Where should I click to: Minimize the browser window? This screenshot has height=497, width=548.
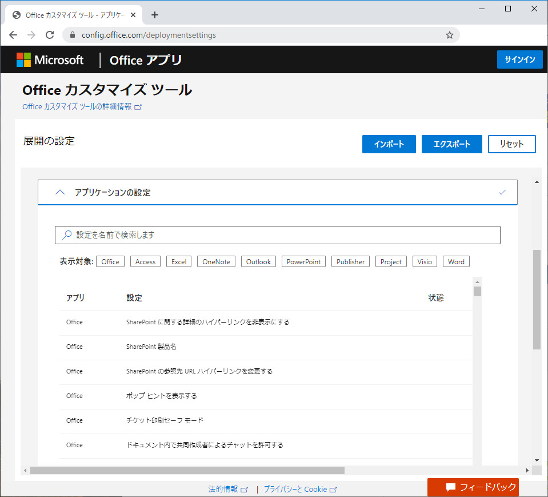[482, 9]
